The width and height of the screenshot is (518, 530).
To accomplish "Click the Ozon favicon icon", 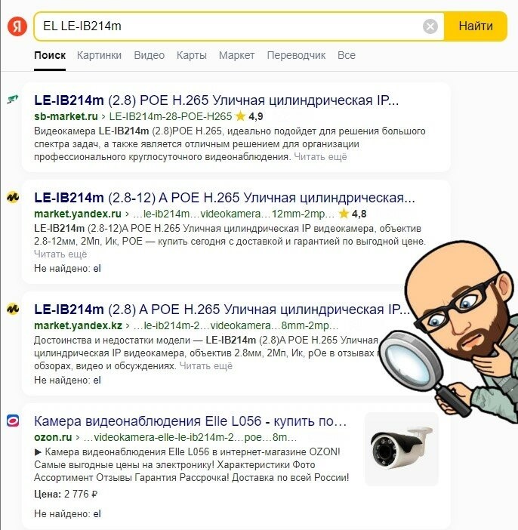I will [13, 421].
